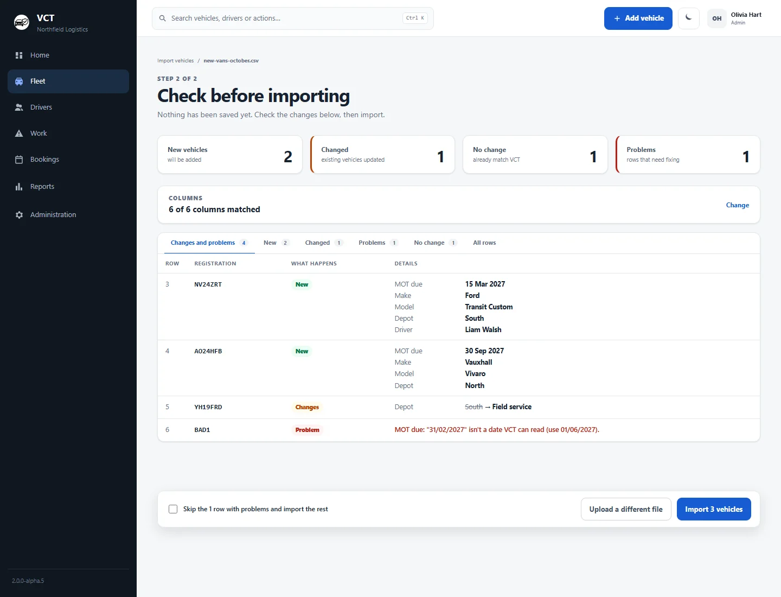Toggle dark mode moon icon
The image size is (781, 597).
(x=689, y=18)
